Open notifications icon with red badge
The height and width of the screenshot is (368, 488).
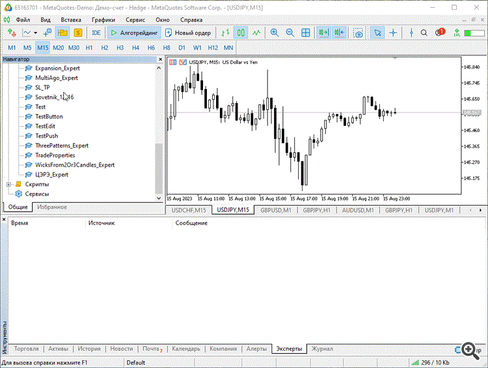tap(440, 32)
